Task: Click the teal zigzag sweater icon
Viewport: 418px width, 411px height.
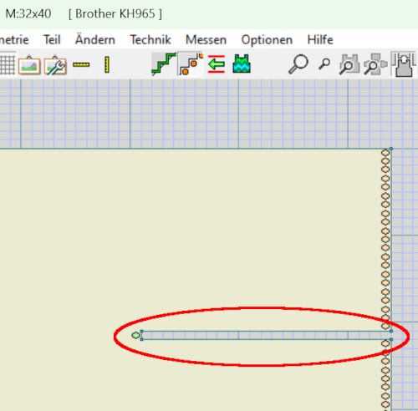Action: pos(242,63)
